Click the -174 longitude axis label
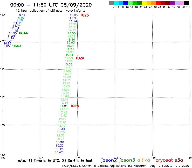Screen dimensions: 192x168 pyautogui.click(x=77, y=158)
